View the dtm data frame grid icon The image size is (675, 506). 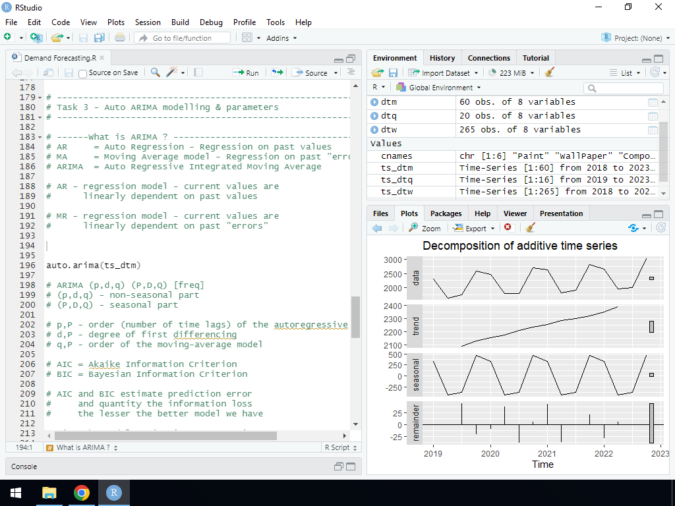(x=653, y=102)
